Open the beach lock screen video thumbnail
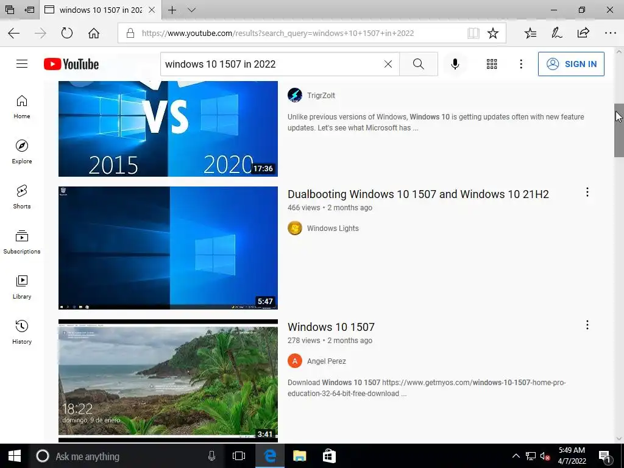624x468 pixels. pyautogui.click(x=168, y=381)
